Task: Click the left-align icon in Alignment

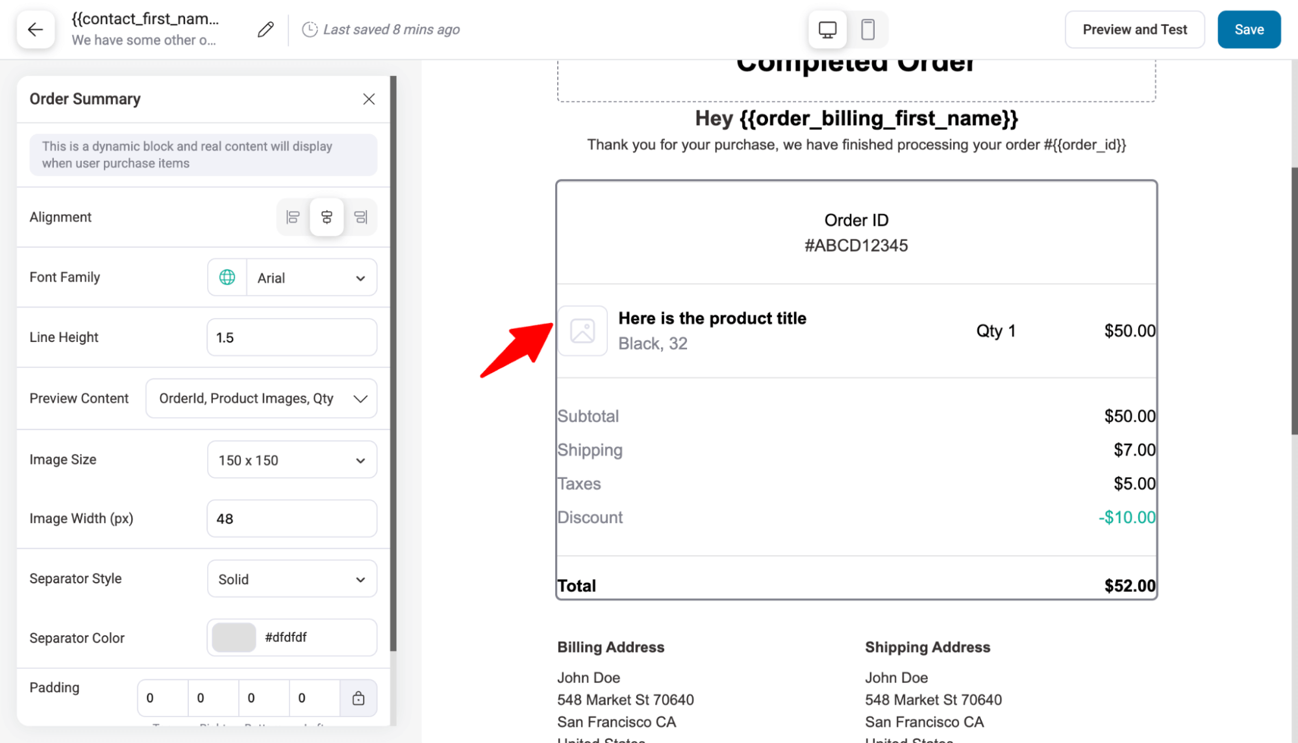Action: pyautogui.click(x=294, y=217)
